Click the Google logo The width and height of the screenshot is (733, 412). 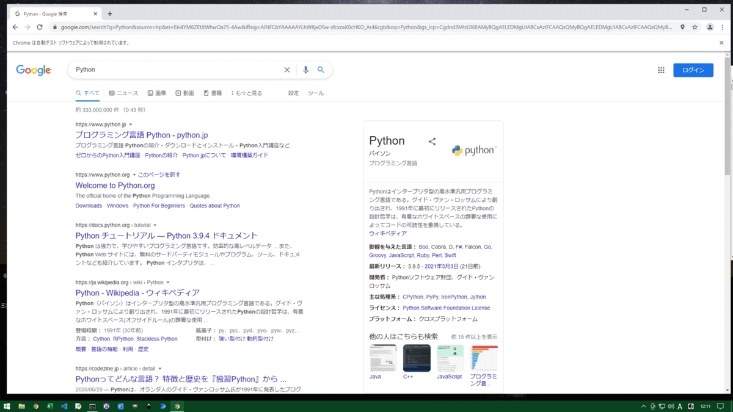pos(34,70)
